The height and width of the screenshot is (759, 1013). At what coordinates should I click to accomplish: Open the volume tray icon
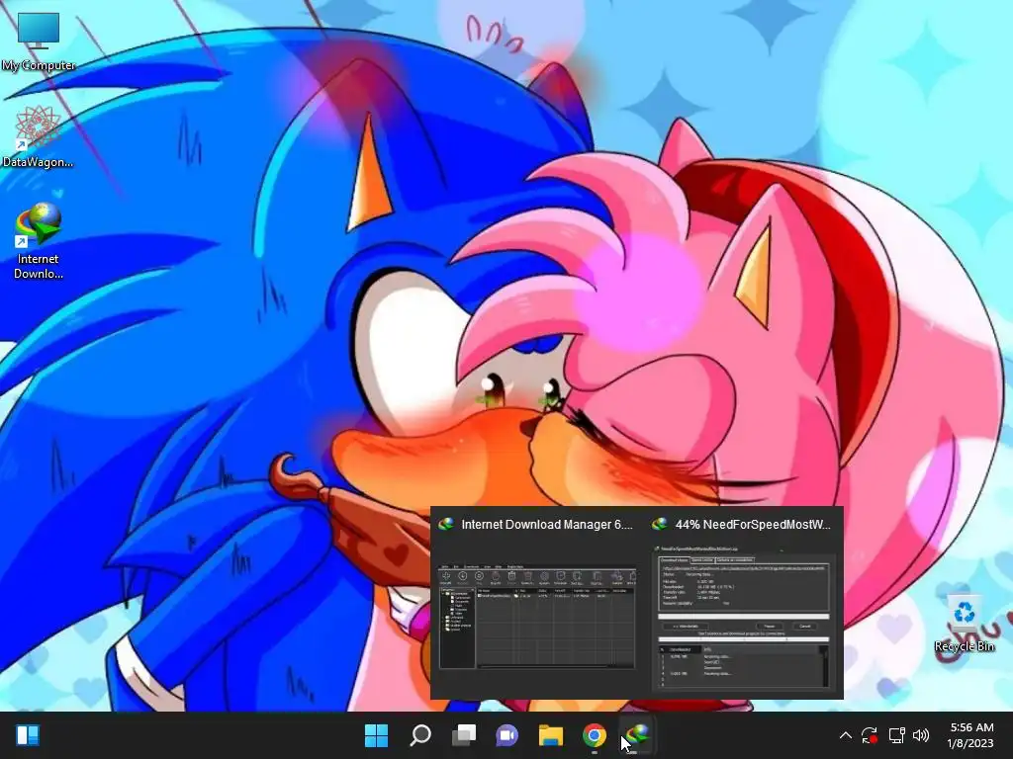pyautogui.click(x=921, y=735)
